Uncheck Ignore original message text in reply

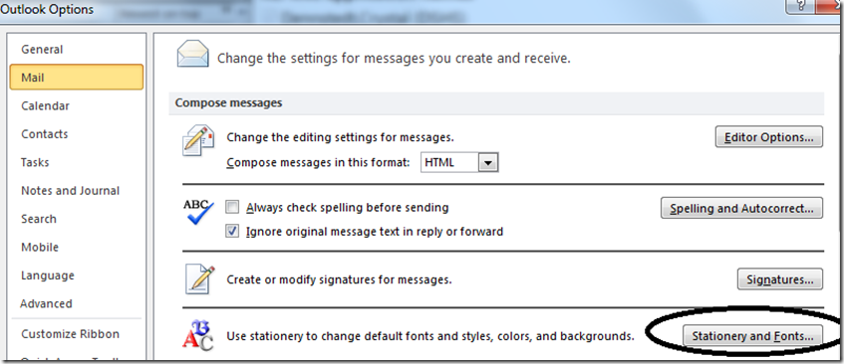tap(232, 232)
